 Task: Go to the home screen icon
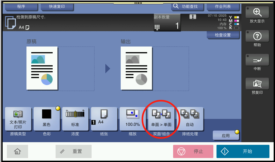[x=17, y=151]
